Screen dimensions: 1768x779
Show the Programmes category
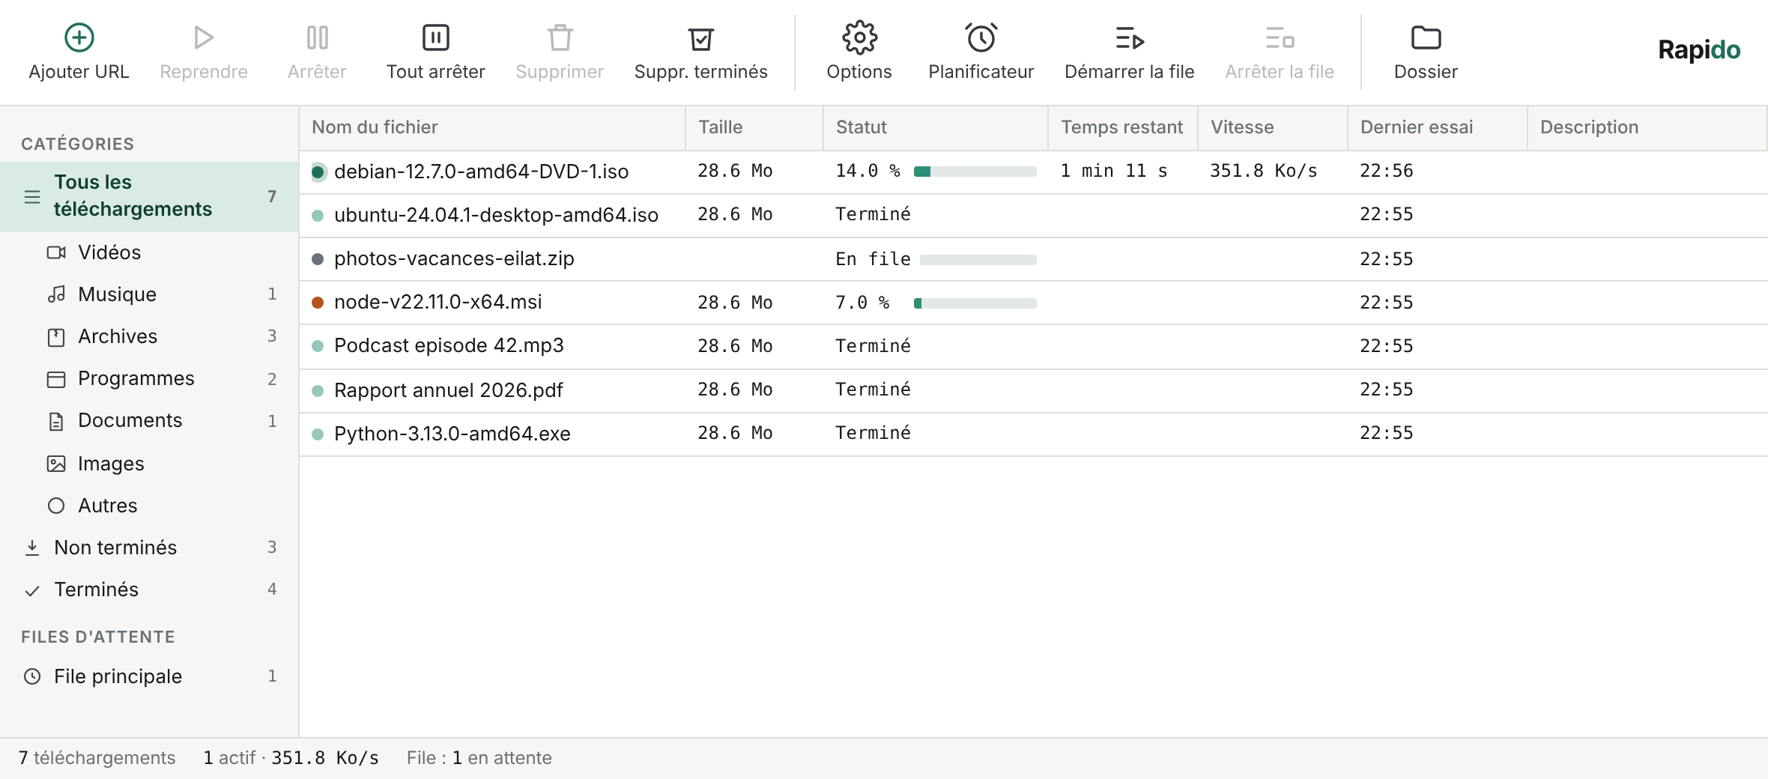[x=150, y=378]
